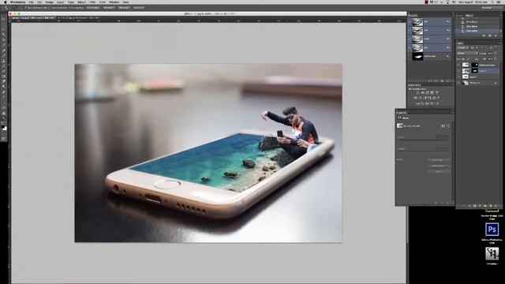Viewport: 505px width, 284px height.
Task: Select the selected layer's mask thumbnail
Action: 474,70
